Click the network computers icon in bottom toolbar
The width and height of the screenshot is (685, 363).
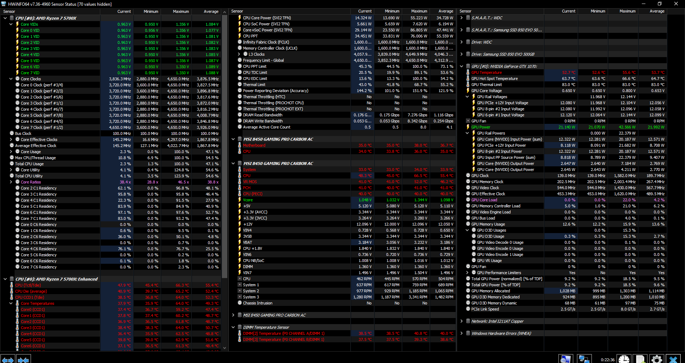(584, 359)
